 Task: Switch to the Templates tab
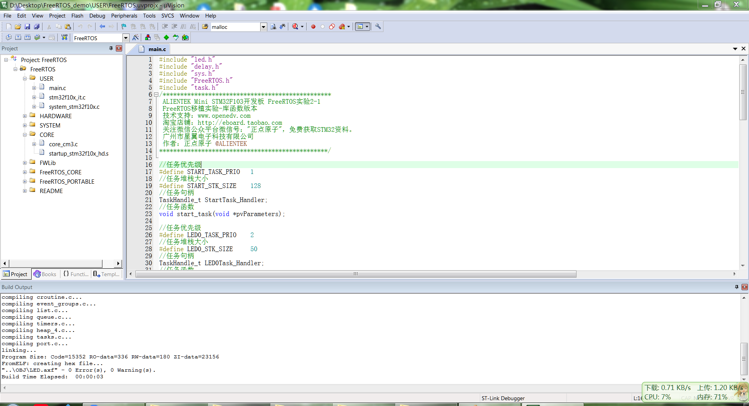click(x=106, y=274)
